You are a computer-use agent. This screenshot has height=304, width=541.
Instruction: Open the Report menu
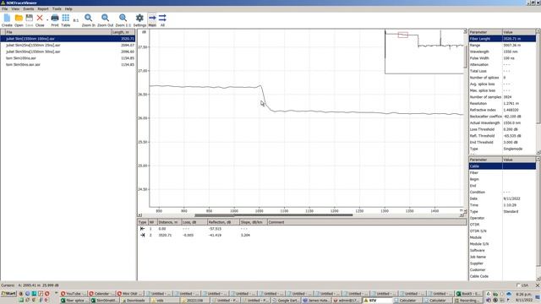coord(43,8)
